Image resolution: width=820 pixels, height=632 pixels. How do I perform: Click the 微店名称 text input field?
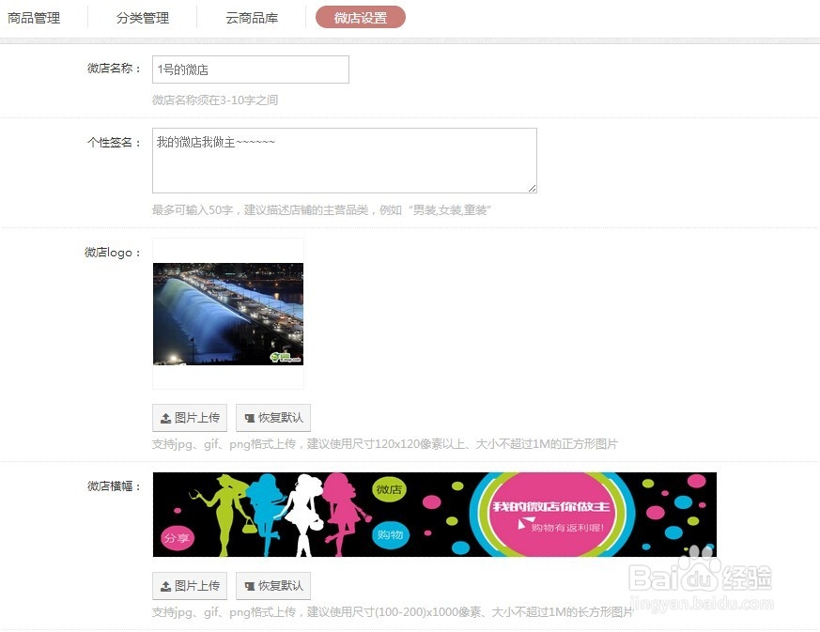250,69
